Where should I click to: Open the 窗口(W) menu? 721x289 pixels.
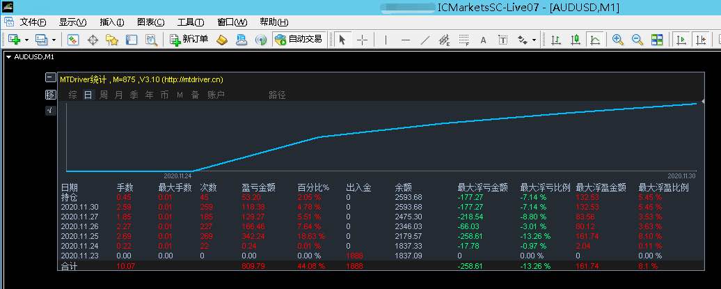click(232, 22)
